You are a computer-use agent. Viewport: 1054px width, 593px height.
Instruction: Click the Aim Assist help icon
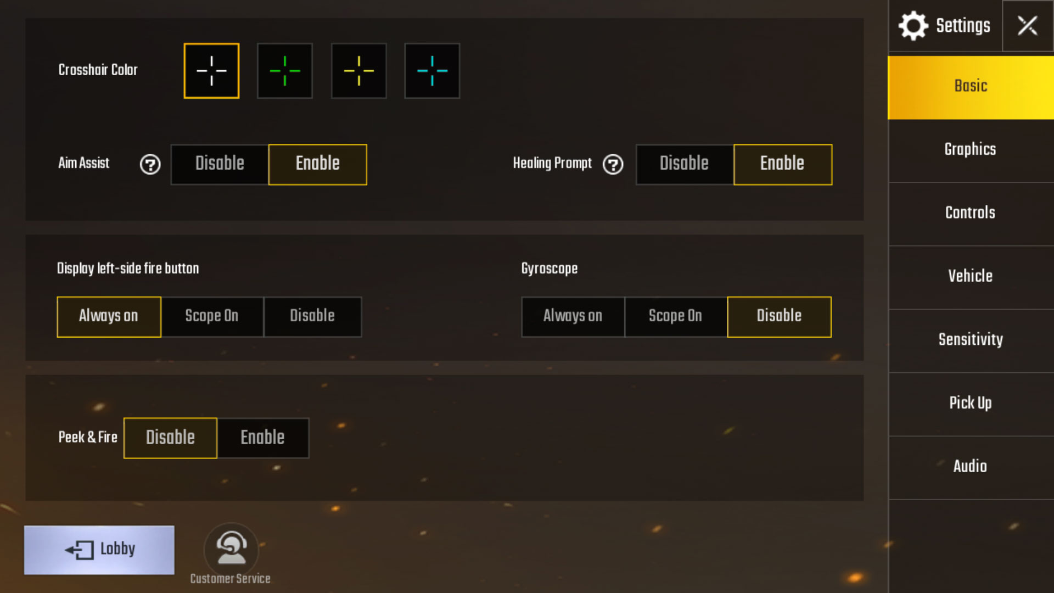(x=150, y=164)
